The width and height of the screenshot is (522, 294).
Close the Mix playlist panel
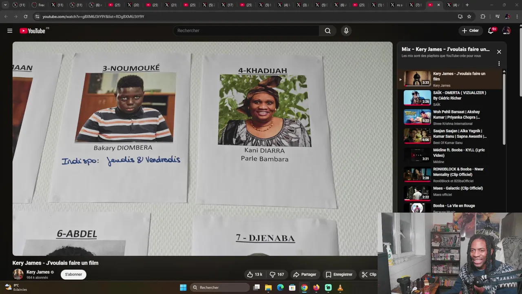click(x=499, y=52)
